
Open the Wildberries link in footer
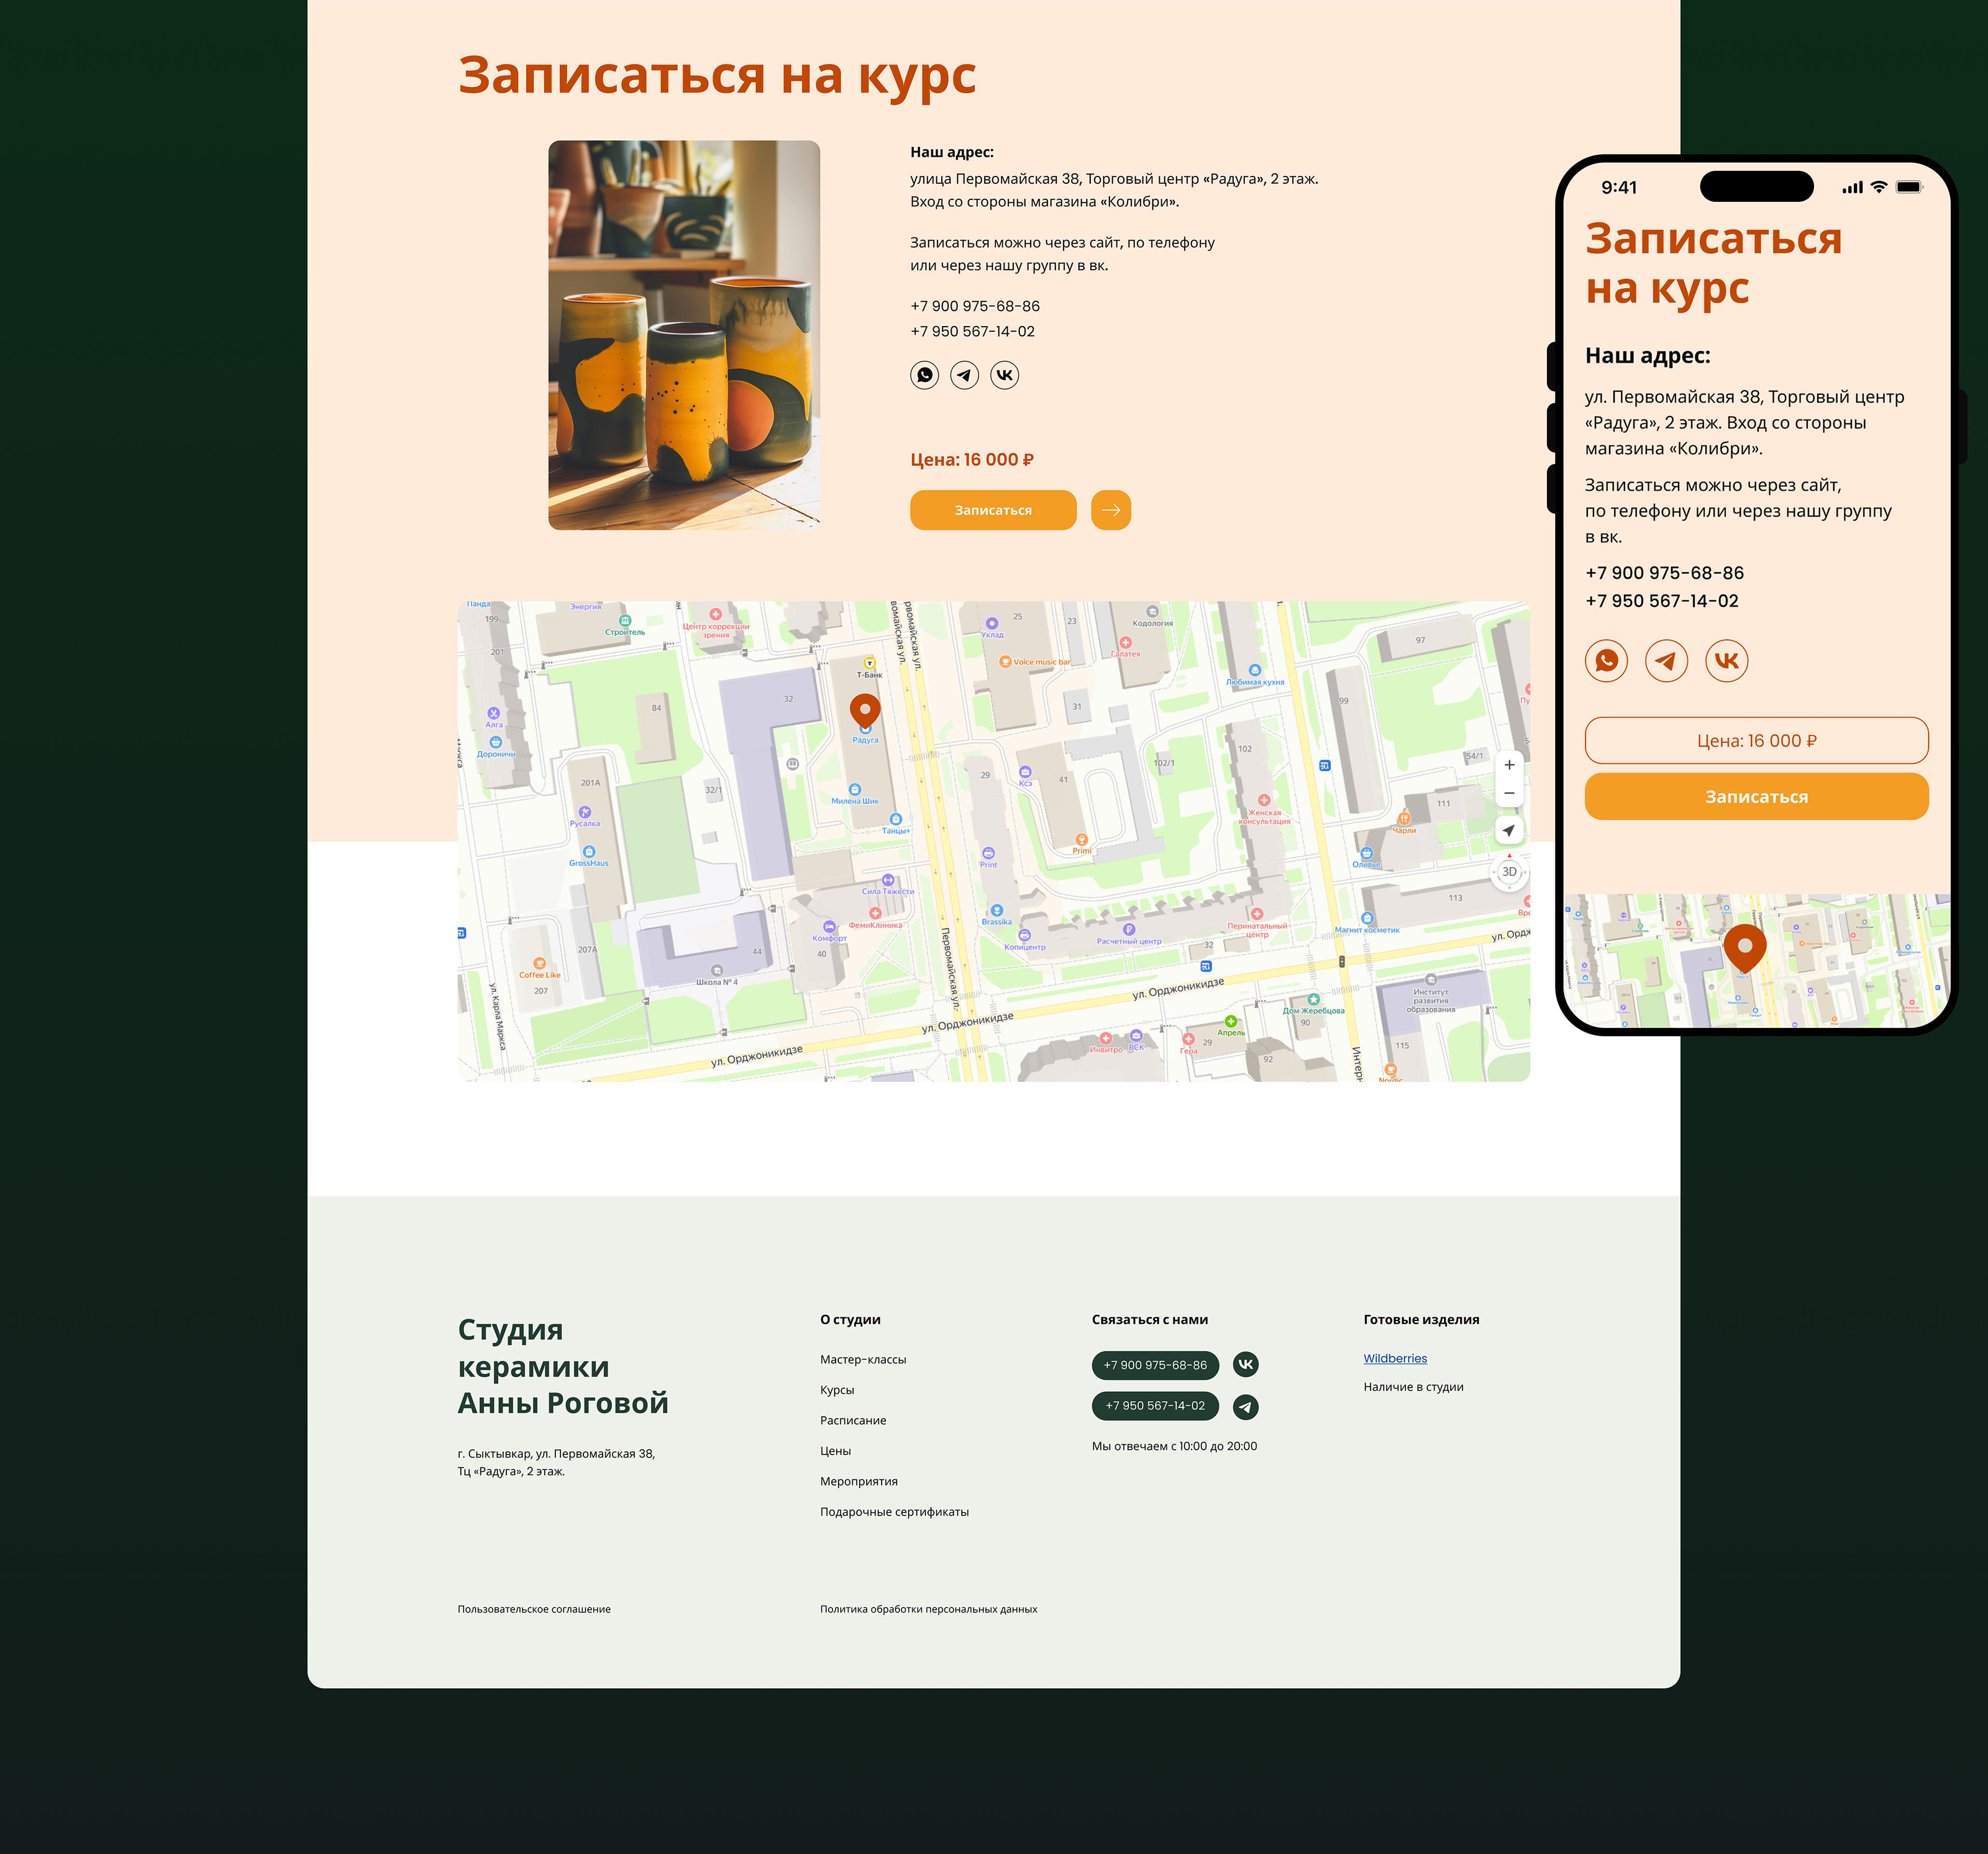coord(1395,1358)
